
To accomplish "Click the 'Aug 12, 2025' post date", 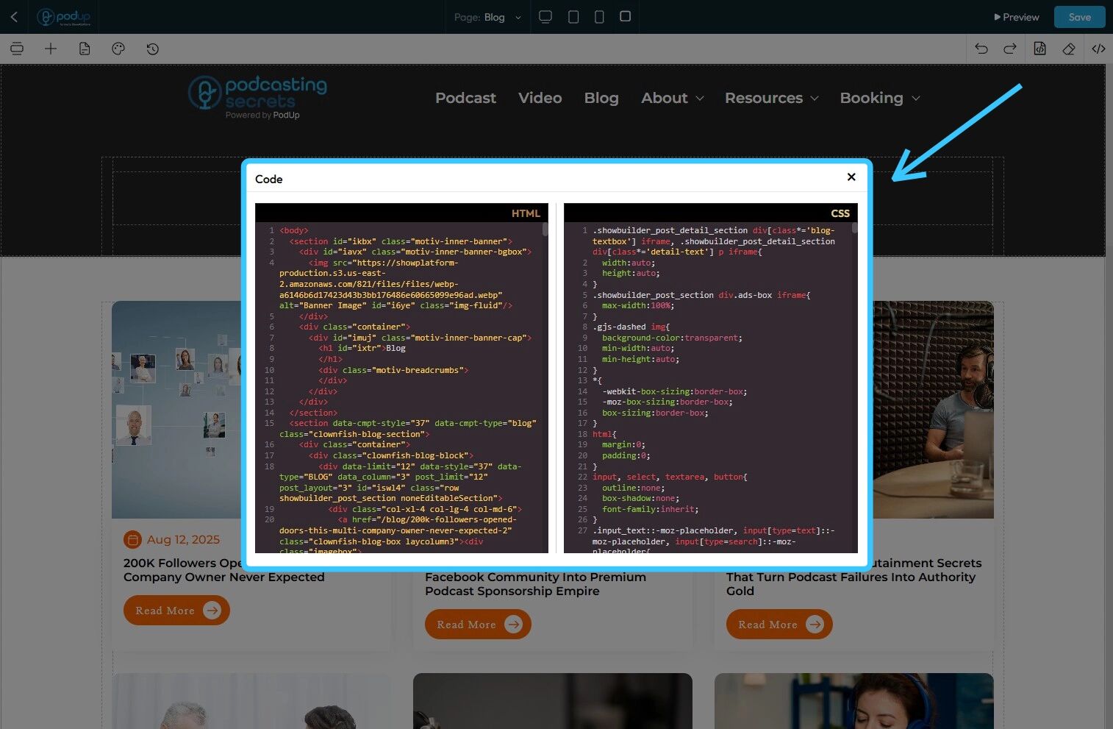I will tap(183, 539).
